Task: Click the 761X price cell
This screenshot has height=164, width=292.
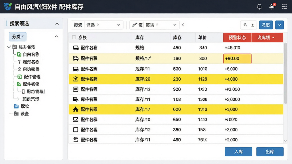Action: coord(202,140)
